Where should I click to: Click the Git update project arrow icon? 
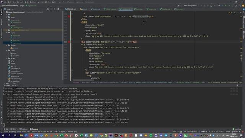click(222, 6)
